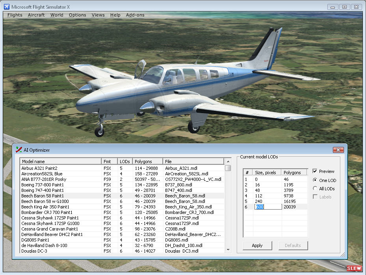Click the Flight Simulator X title bar icon

tap(7, 7)
